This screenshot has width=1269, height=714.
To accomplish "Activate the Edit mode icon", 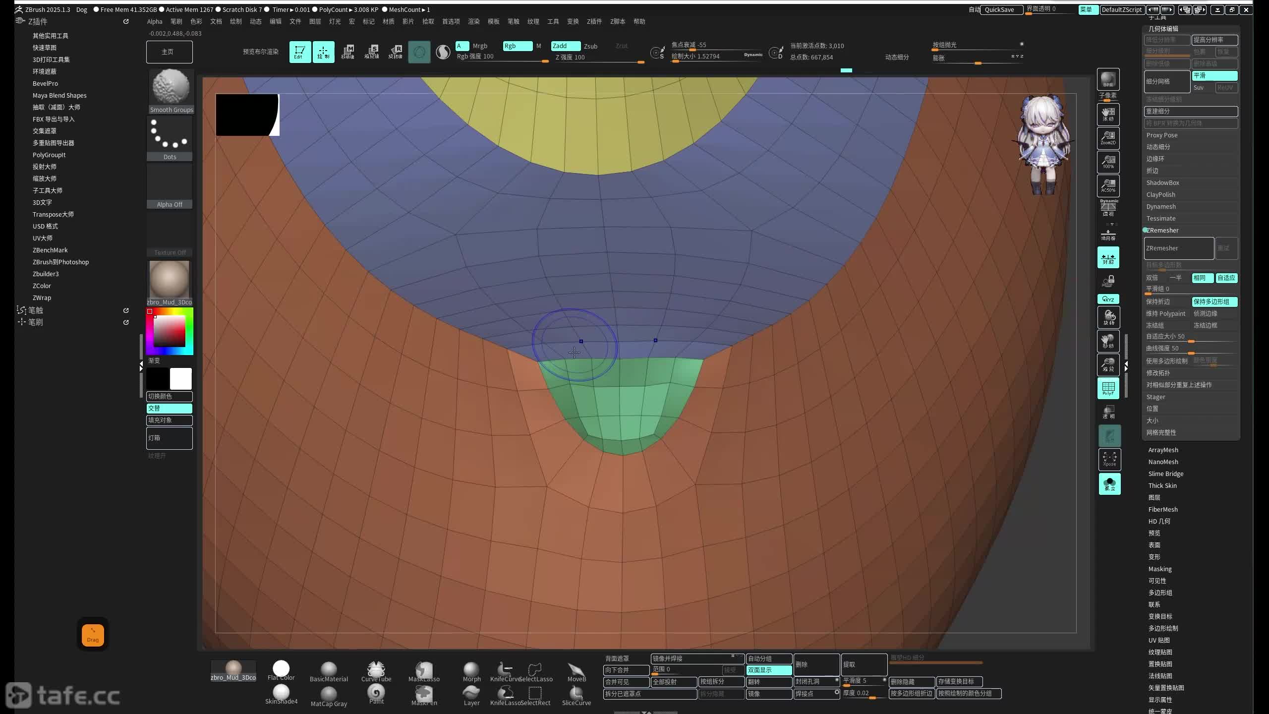I will tap(300, 52).
